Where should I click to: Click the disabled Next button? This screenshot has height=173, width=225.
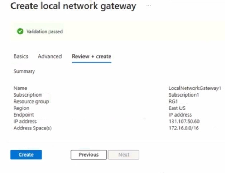point(124,155)
